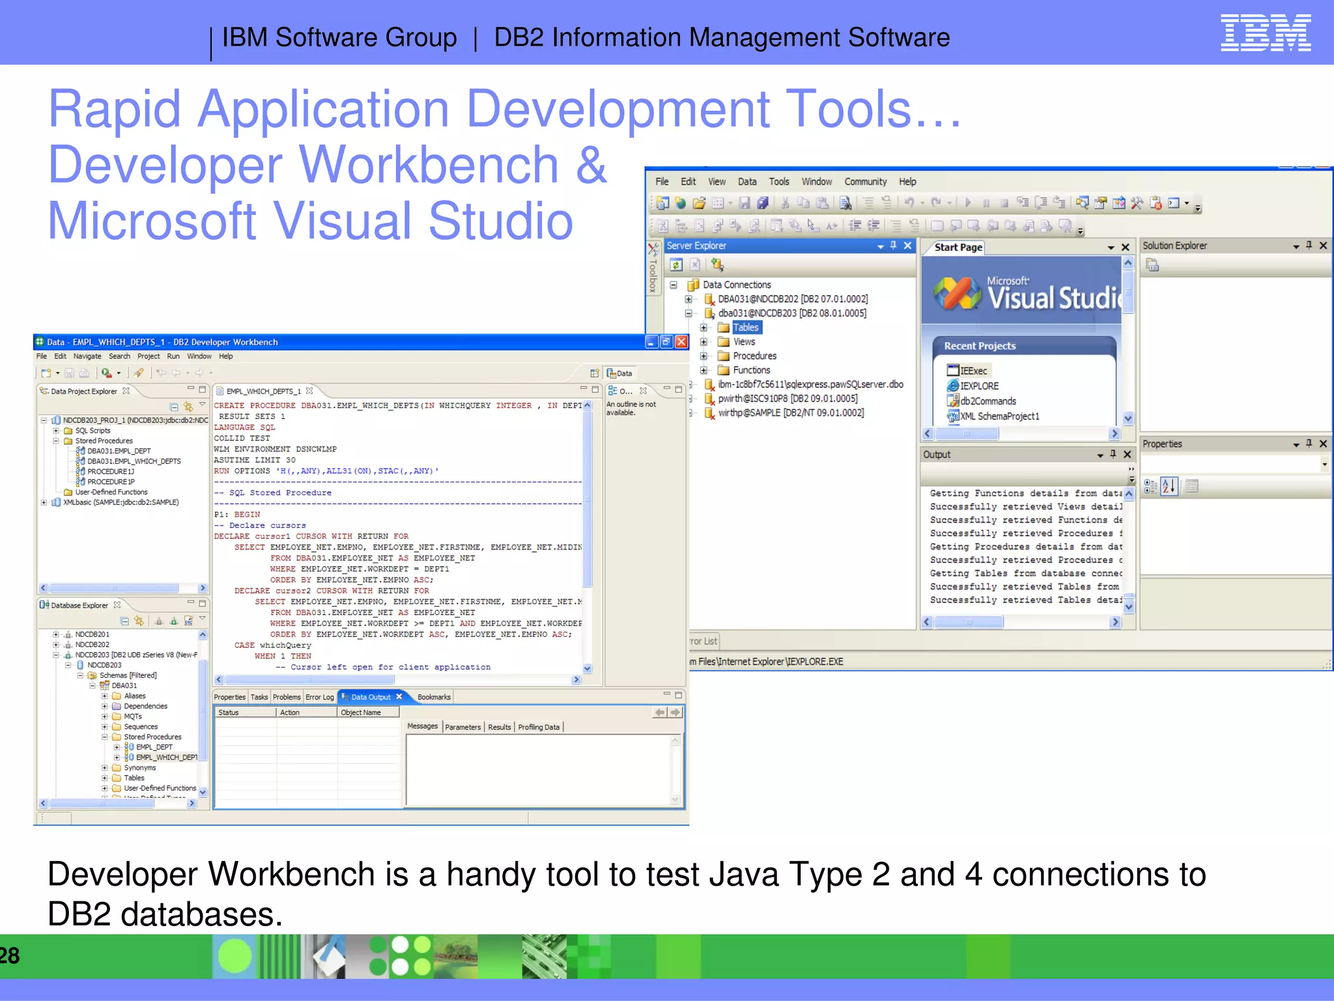Switch to the Problems tab
The image size is (1334, 1001).
click(x=287, y=697)
